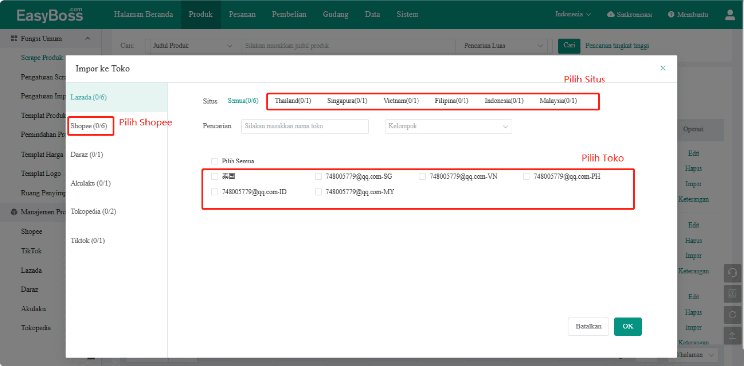Image resolution: width=744 pixels, height=366 pixels.
Task: Filter by Singapura(0/1) site
Action: coord(347,101)
